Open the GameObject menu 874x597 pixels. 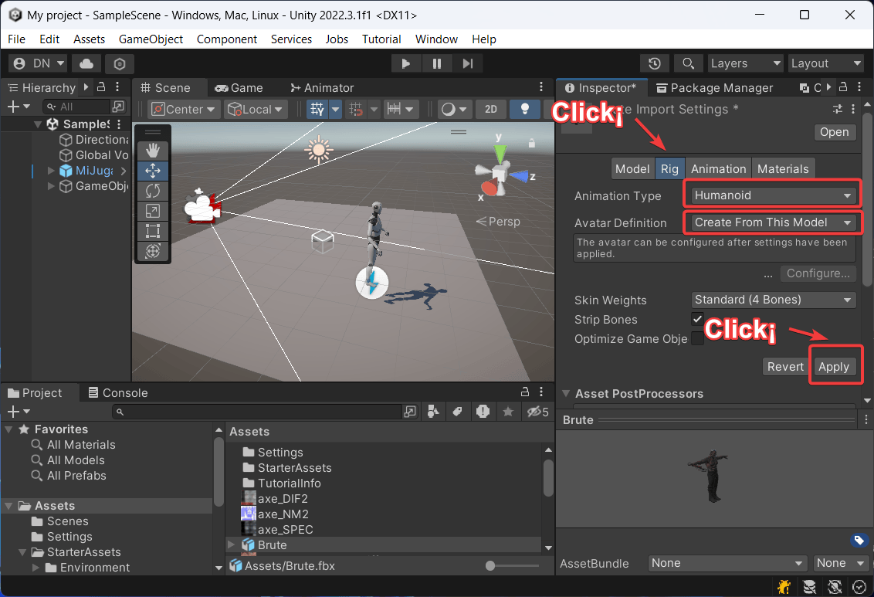click(151, 39)
